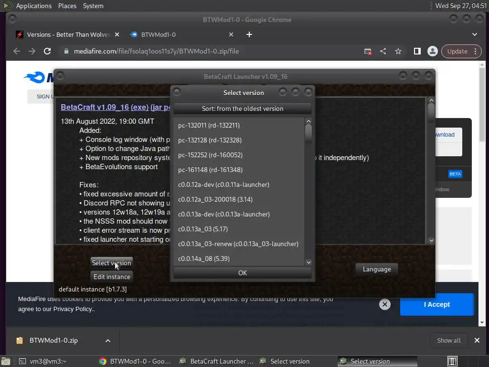Click the blocked popup icon in address bar
This screenshot has height=367, width=489.
pos(368,52)
